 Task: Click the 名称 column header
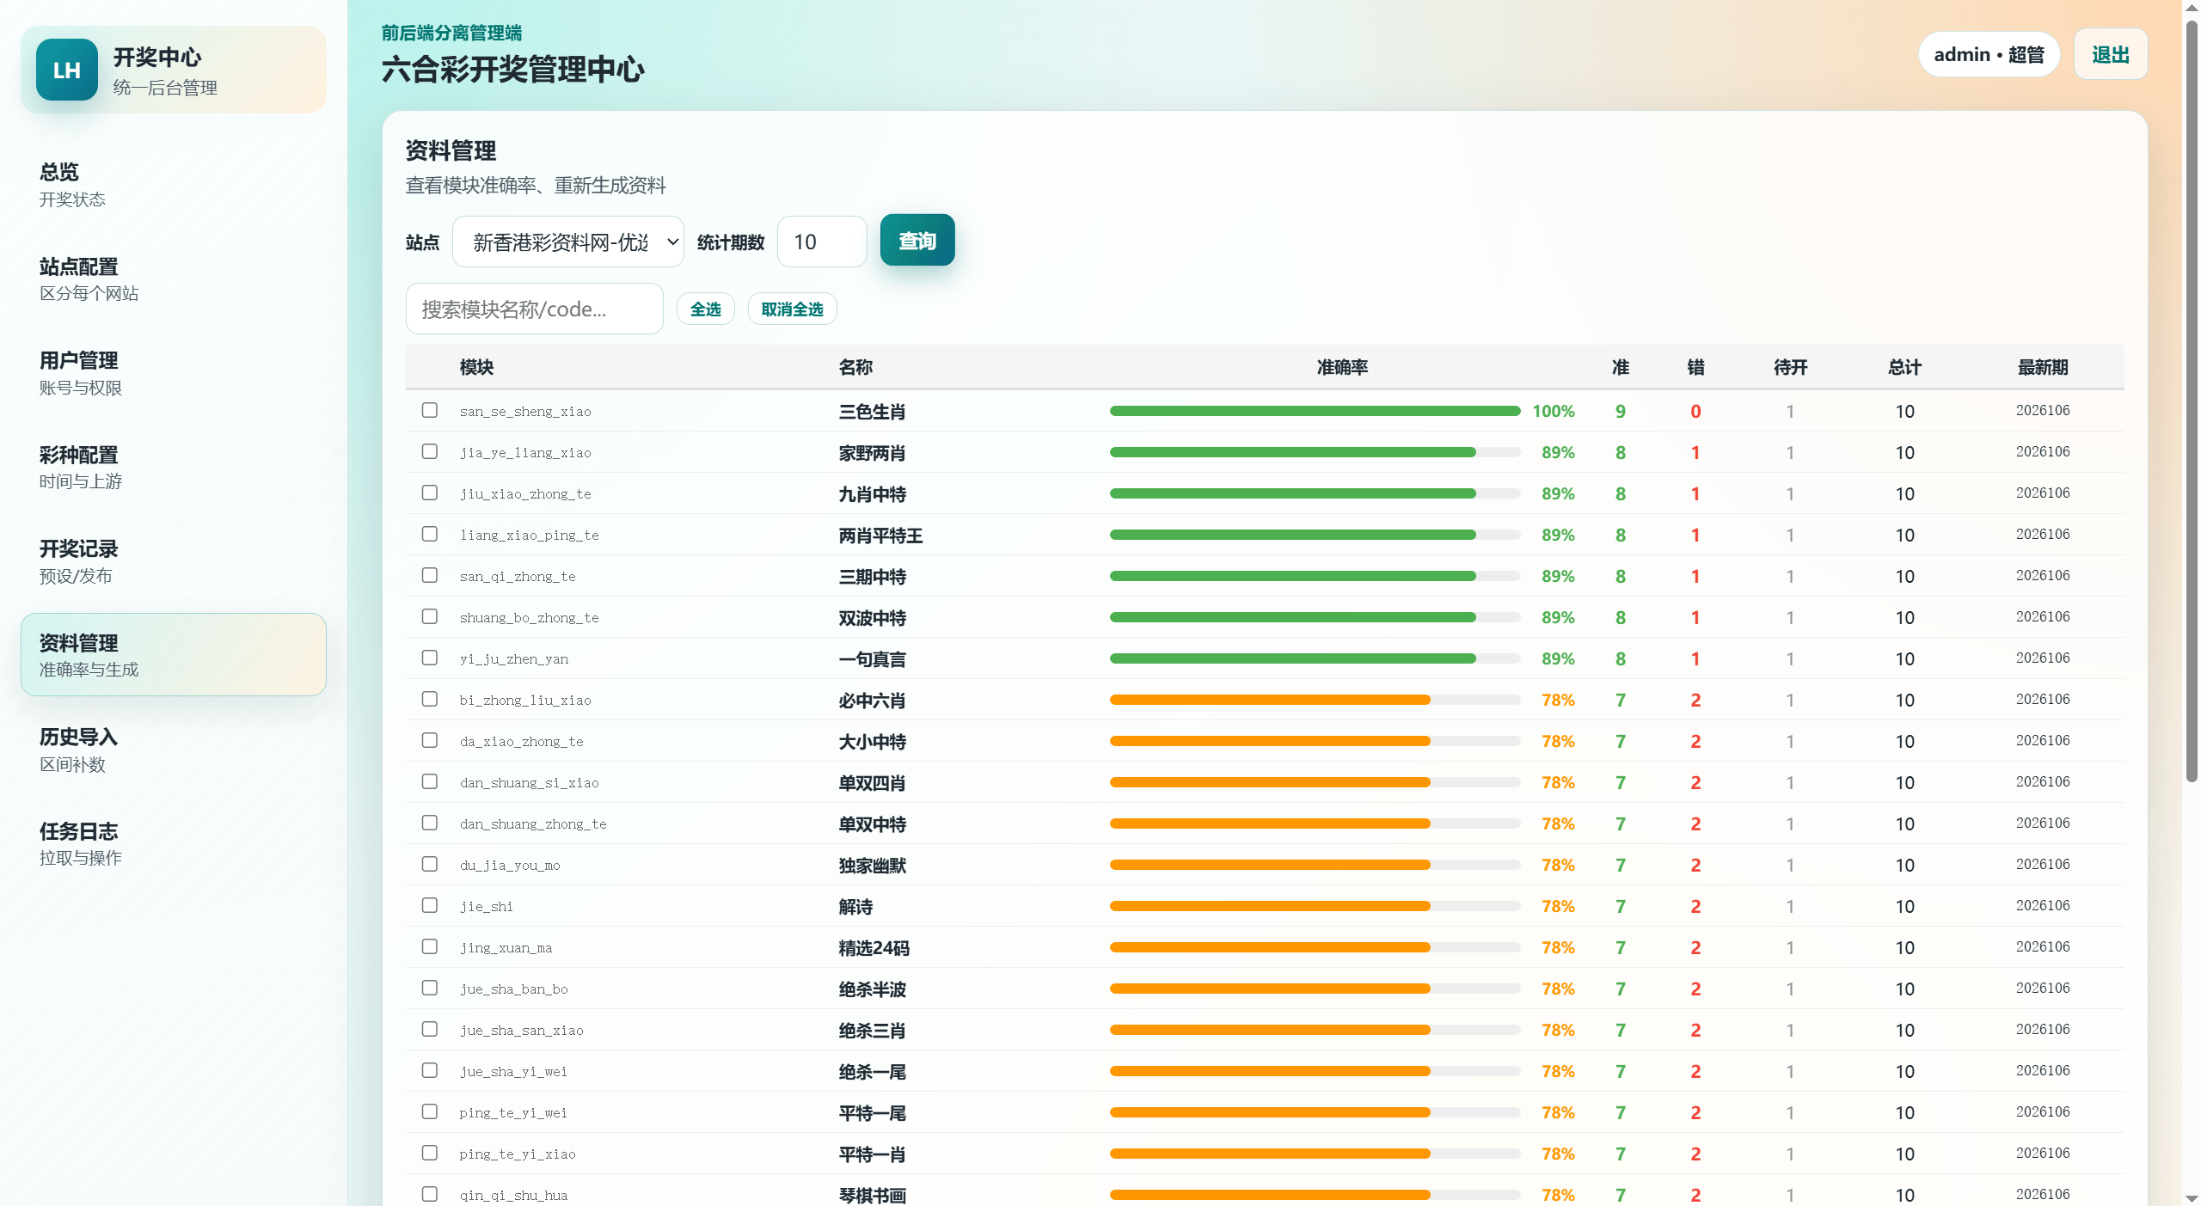[x=855, y=367]
